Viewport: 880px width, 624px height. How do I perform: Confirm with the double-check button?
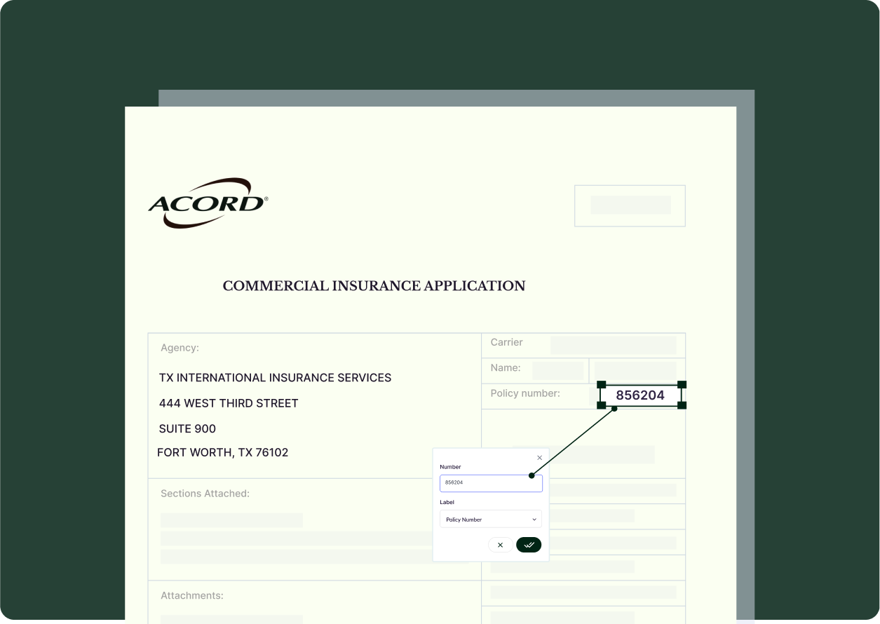pyautogui.click(x=529, y=545)
